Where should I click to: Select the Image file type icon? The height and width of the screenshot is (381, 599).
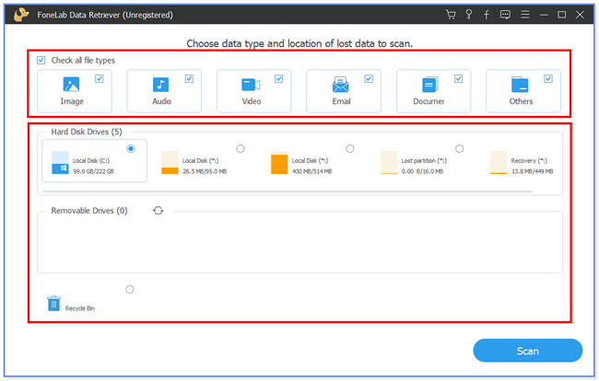72,85
